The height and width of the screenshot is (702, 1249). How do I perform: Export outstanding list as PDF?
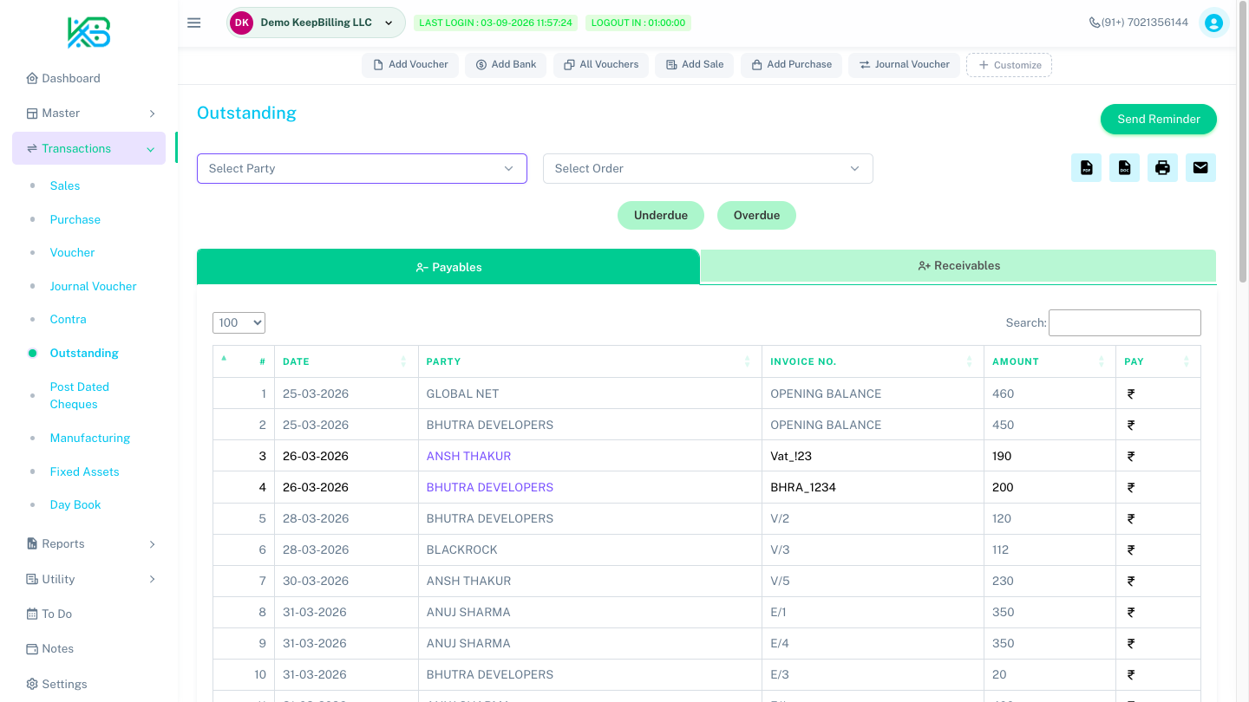click(x=1086, y=168)
